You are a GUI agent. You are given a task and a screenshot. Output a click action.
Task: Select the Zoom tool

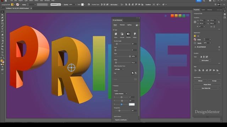pos(2,55)
